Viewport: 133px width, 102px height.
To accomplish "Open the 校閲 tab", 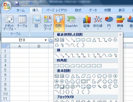I will [107, 10].
